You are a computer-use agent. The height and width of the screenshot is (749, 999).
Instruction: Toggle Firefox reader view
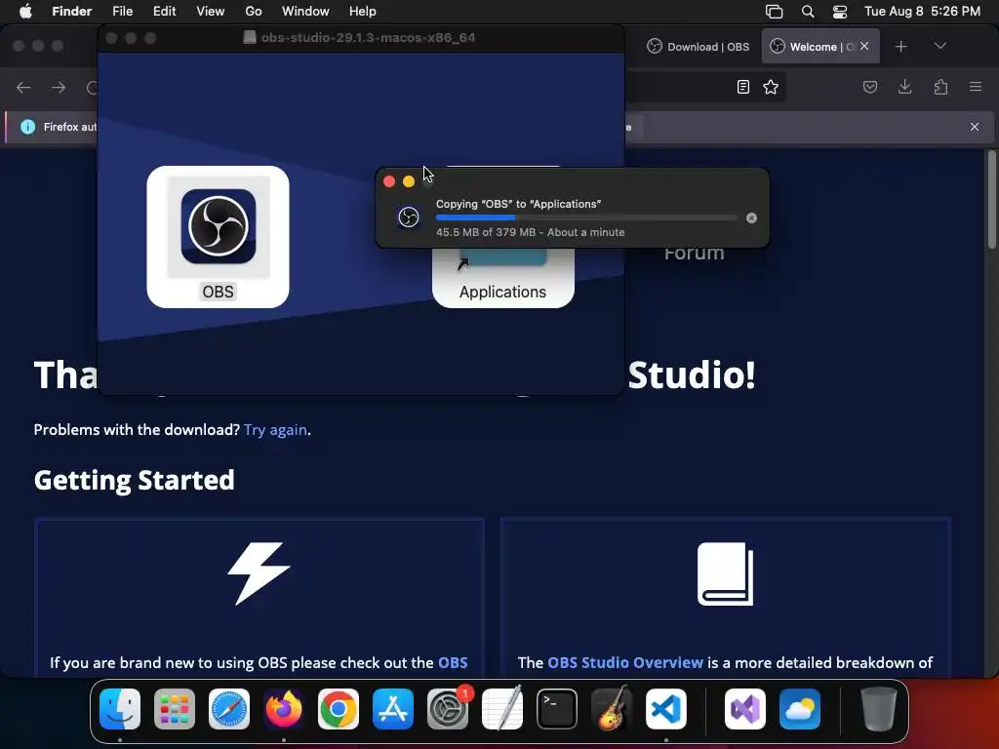742,87
